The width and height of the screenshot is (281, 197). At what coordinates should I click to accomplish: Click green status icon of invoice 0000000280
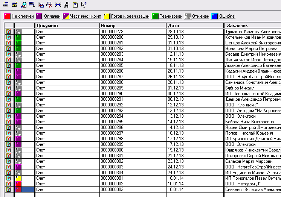click(x=18, y=37)
